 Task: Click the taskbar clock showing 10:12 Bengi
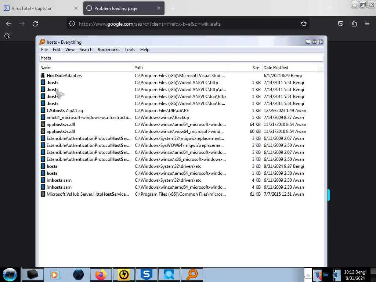coord(355,275)
